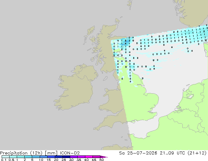Click the "[mm]" unit label
This screenshot has height=161, width=208.
pyautogui.click(x=51, y=153)
